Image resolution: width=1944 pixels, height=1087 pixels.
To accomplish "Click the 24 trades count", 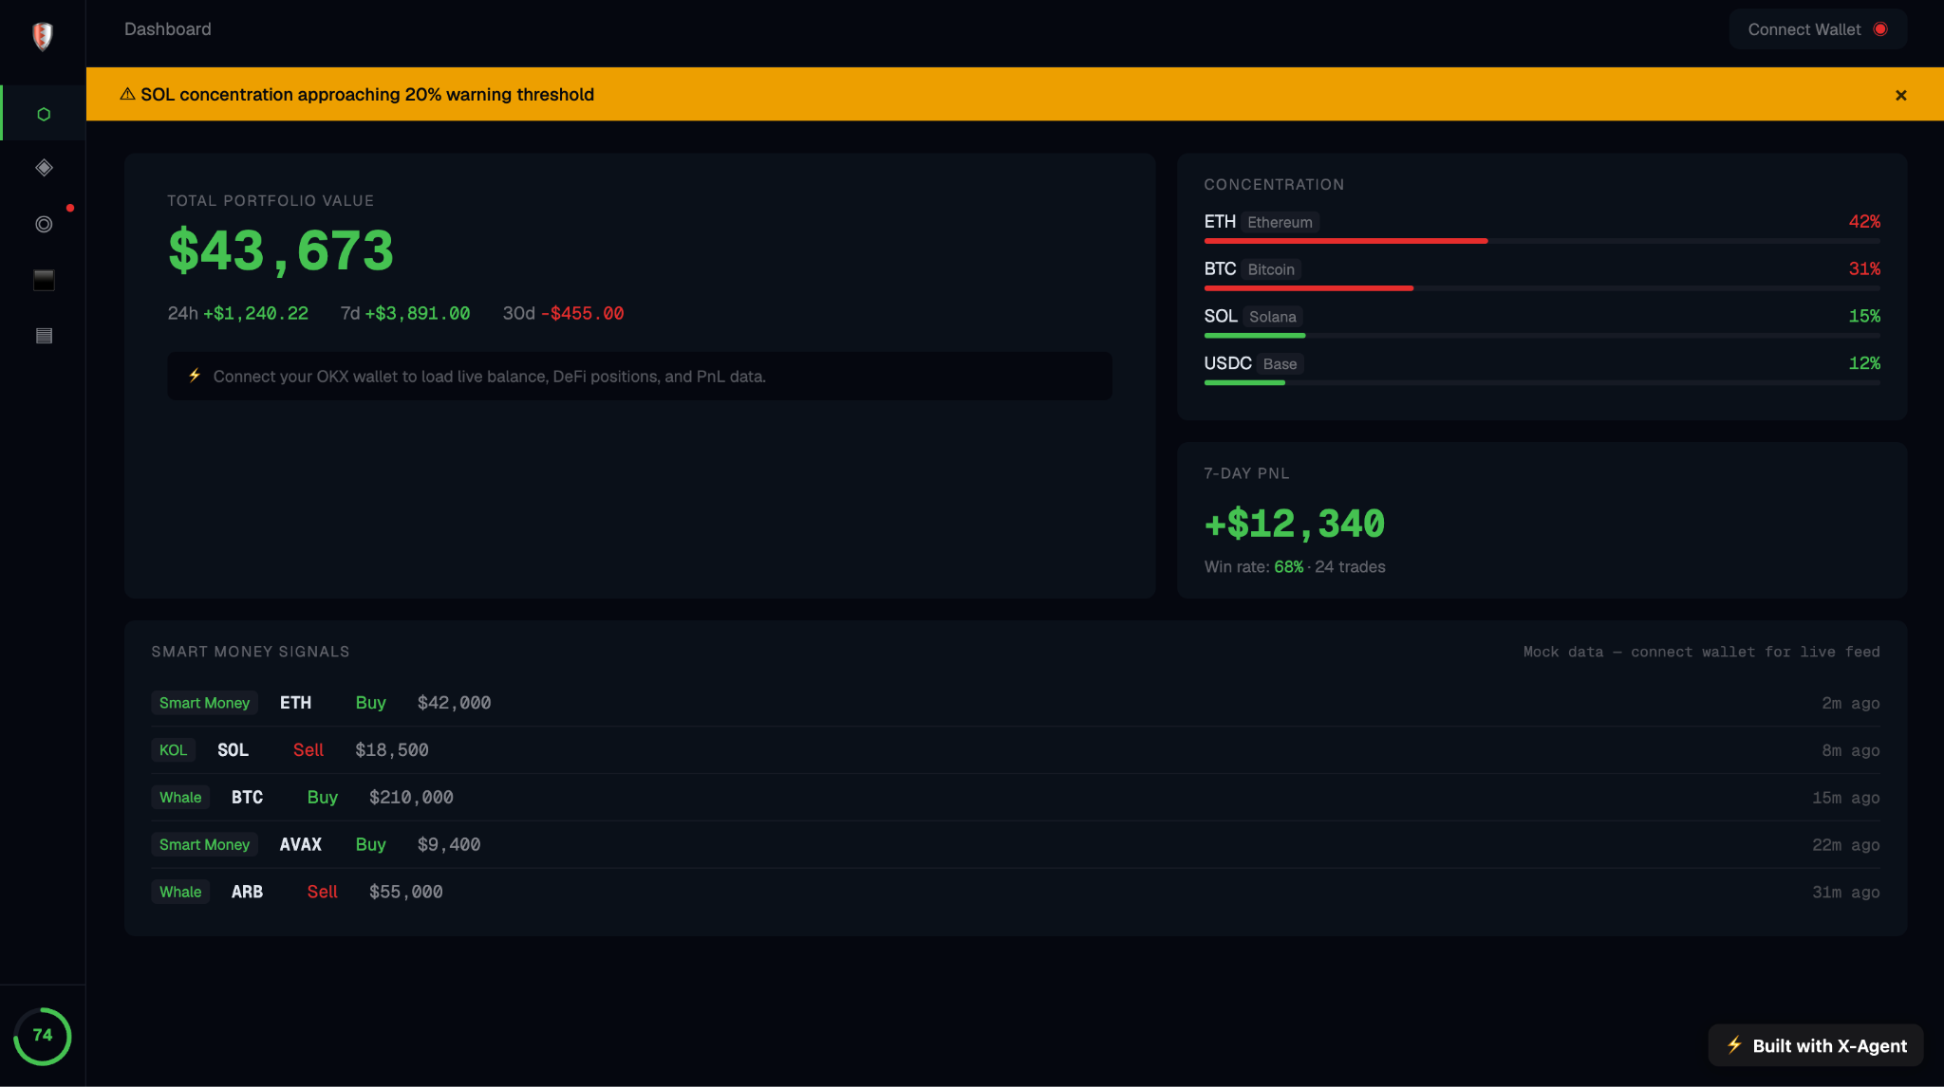I will tap(1350, 567).
